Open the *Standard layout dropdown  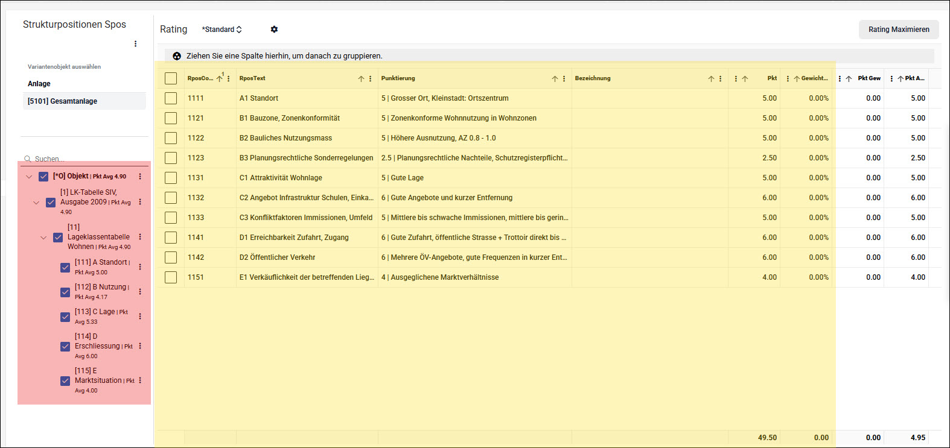point(222,30)
